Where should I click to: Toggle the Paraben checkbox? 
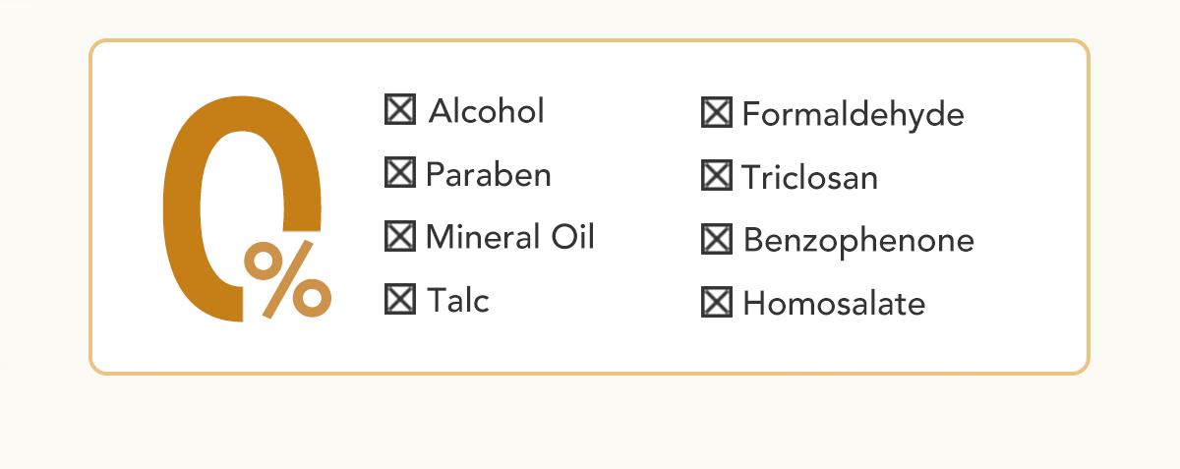399,173
